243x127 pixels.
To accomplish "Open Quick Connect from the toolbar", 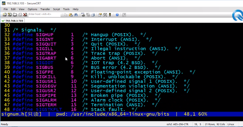I will (10, 15).
